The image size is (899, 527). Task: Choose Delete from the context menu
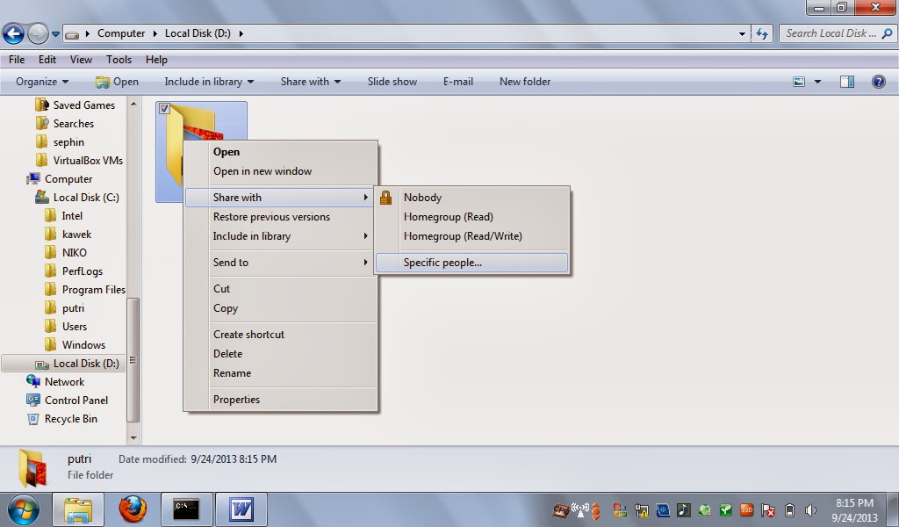[281, 353]
